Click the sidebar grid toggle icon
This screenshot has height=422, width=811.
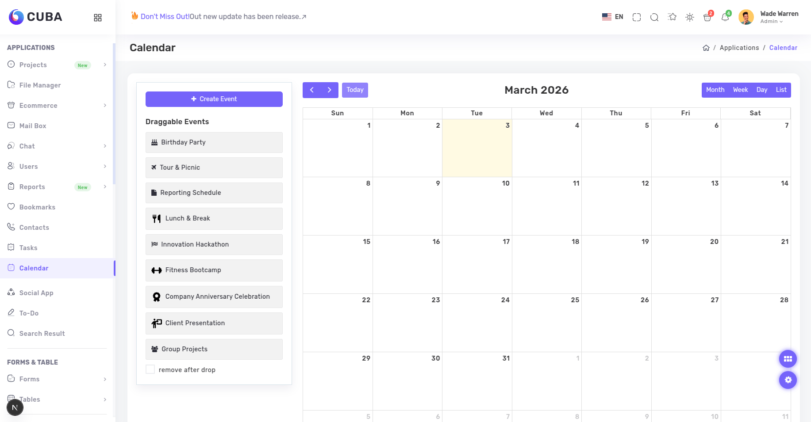pyautogui.click(x=98, y=17)
